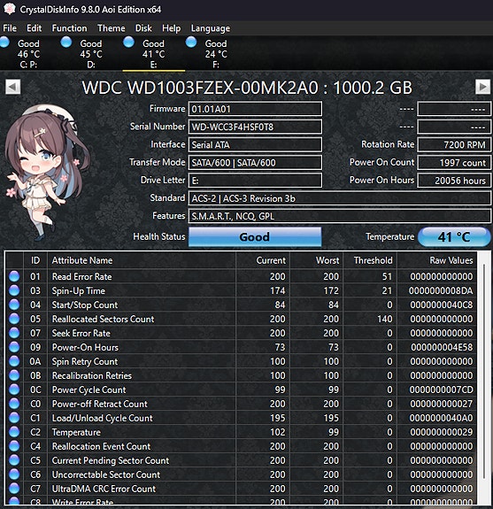Open the Disk menu
The width and height of the screenshot is (493, 509).
pyautogui.click(x=143, y=28)
